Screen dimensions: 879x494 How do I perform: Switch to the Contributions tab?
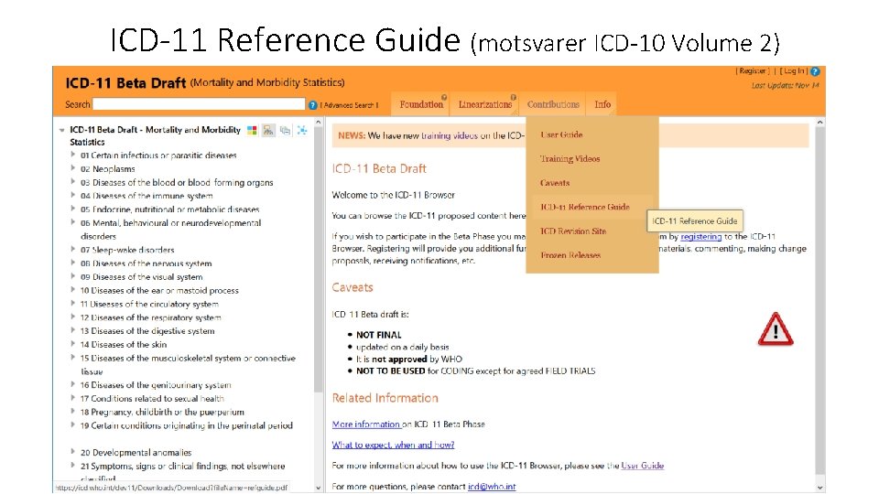553,104
